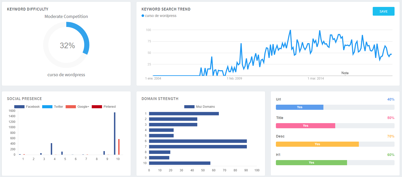Click the SAVE button
Viewport: 402px width, 177px height.
383,11
